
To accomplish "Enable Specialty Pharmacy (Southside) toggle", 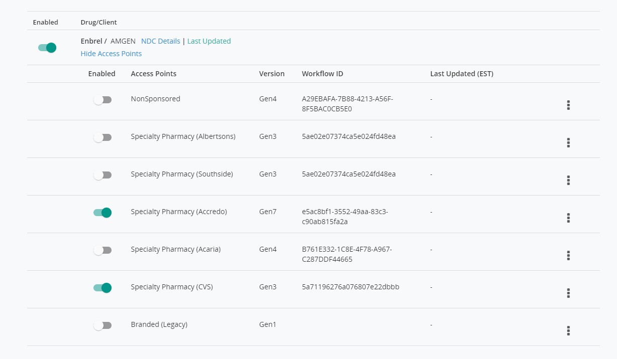I will 102,175.
